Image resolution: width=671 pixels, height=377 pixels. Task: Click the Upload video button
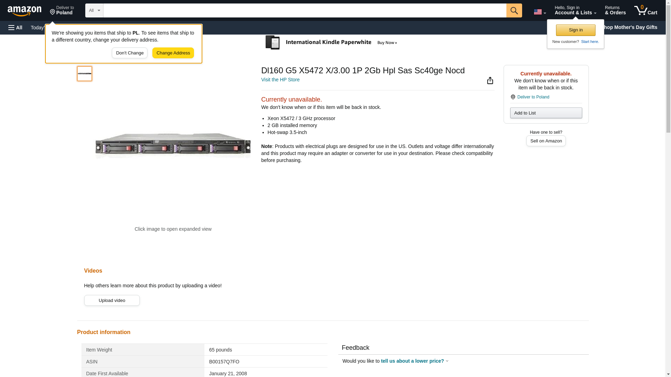(x=112, y=300)
